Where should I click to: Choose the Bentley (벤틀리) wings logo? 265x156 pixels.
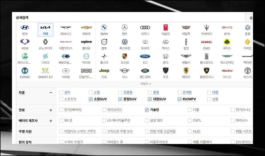pos(186,56)
